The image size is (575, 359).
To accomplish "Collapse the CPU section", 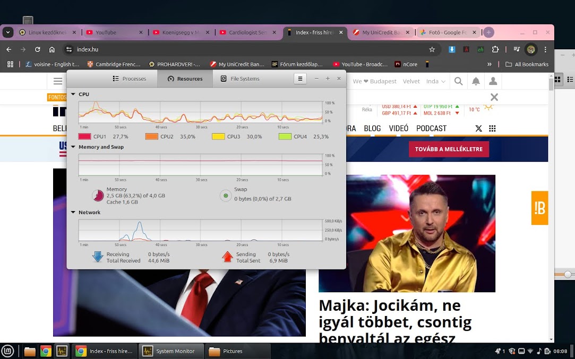I will pos(73,94).
